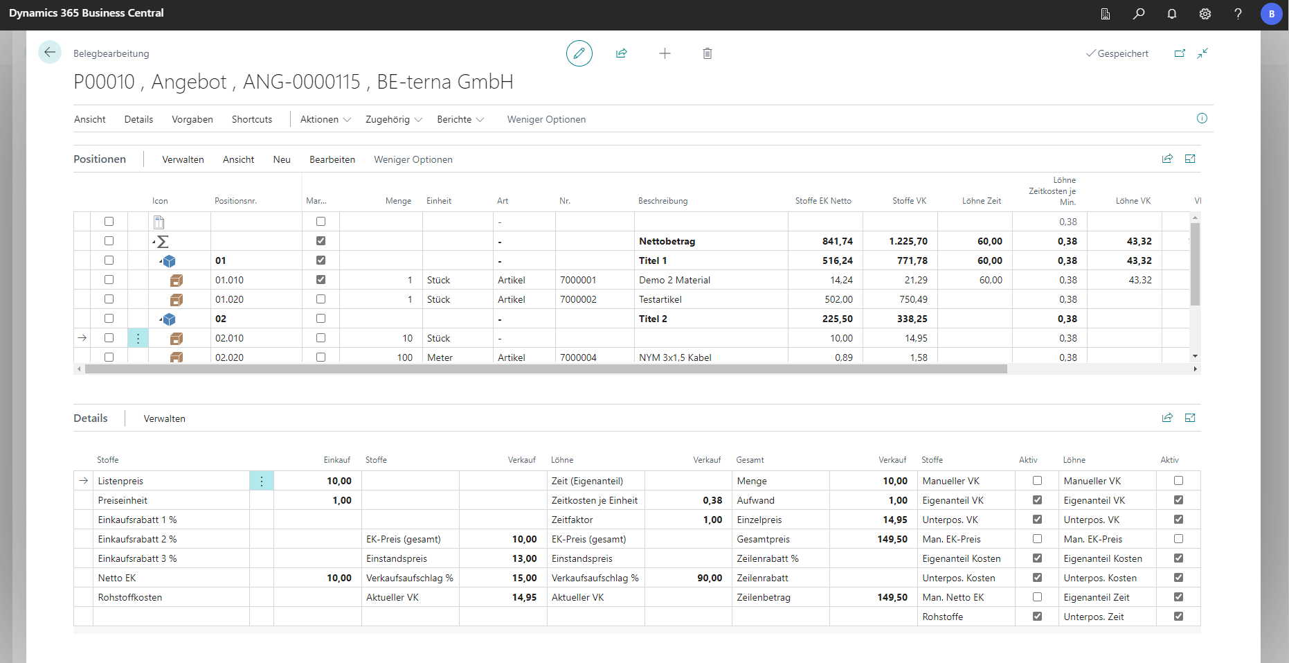
Task: Click the trash delete icon
Action: [707, 53]
